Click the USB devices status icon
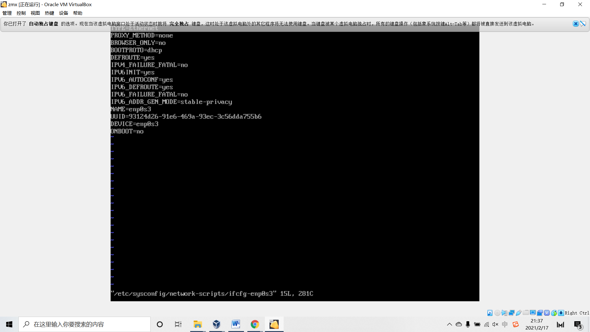Viewport: 590px width, 332px height. pos(519,313)
